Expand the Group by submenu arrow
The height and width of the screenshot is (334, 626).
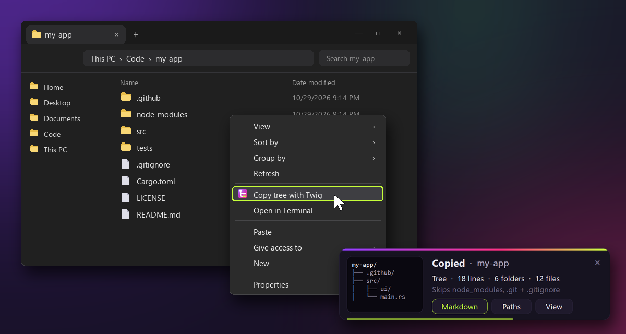pyautogui.click(x=374, y=158)
